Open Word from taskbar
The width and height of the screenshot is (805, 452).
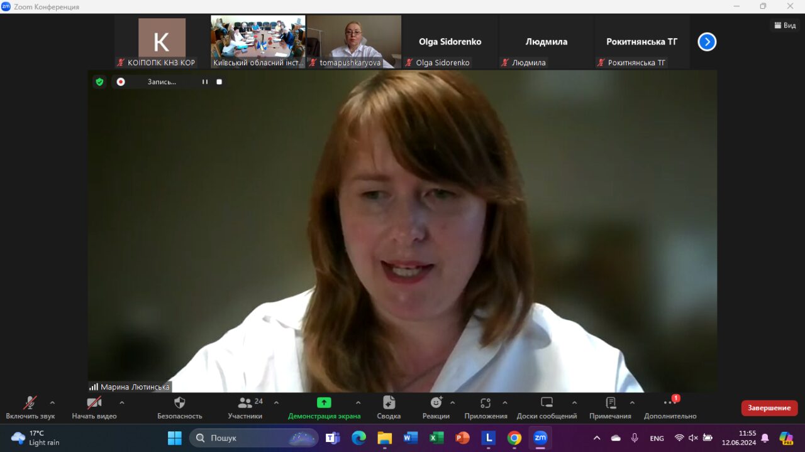(x=411, y=438)
